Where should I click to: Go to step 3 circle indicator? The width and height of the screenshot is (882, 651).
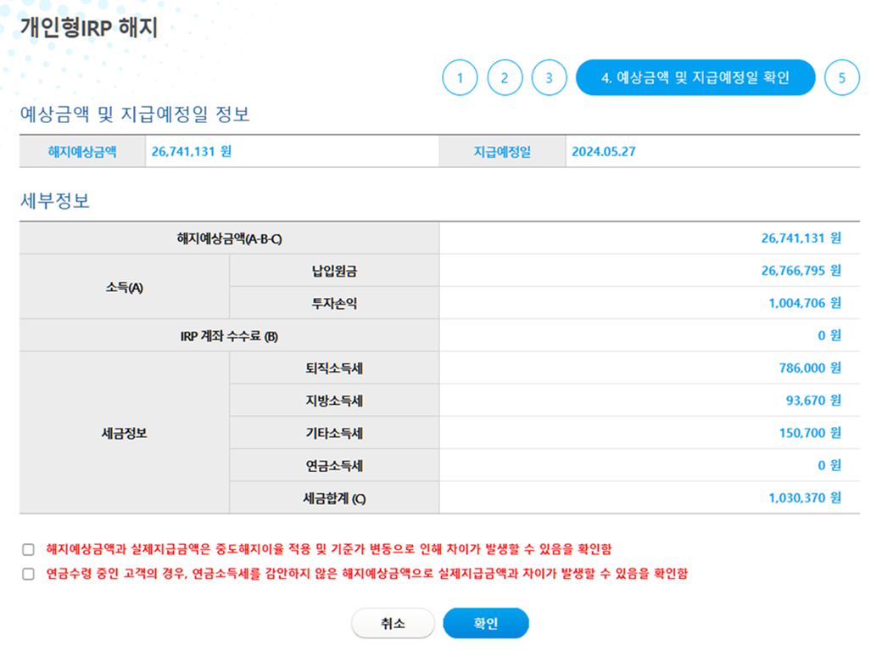click(x=549, y=78)
